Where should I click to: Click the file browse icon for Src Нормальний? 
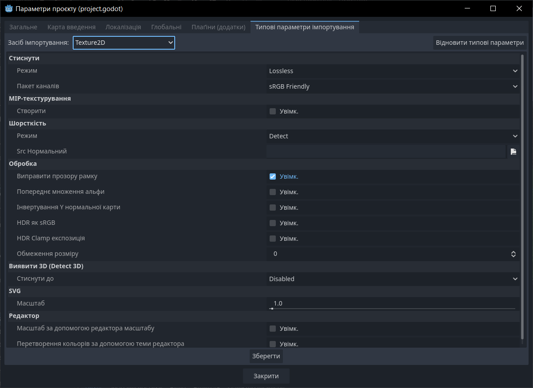tap(513, 152)
